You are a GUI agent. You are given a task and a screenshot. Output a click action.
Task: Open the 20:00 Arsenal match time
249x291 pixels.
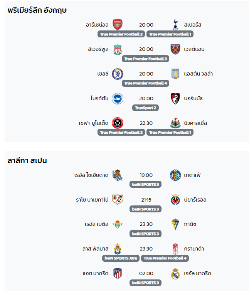point(146,25)
